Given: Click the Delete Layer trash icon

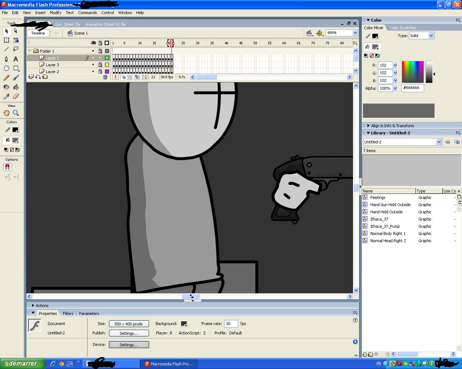Looking at the screenshot, I should 105,77.
